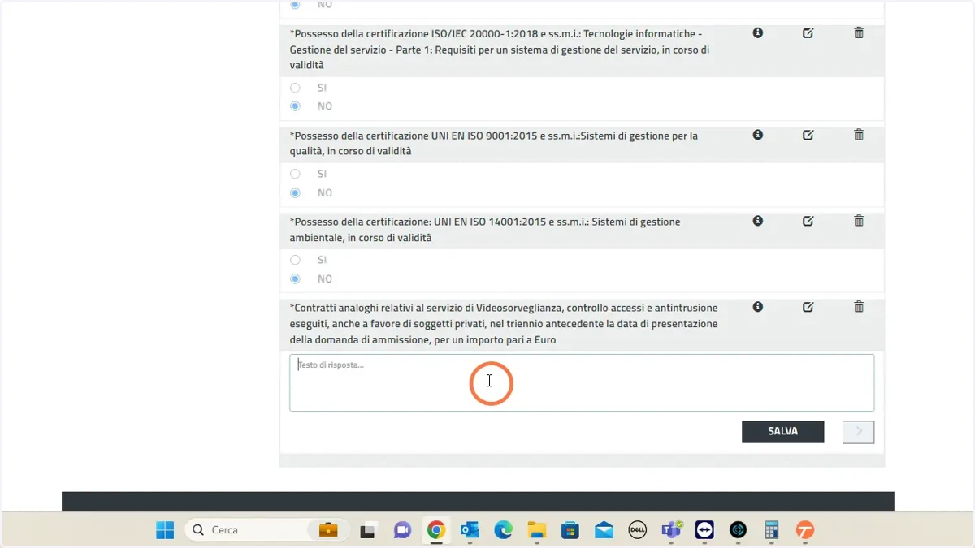Click the Cerca taskbar search box
The width and height of the screenshot is (975, 548).
coord(266,530)
